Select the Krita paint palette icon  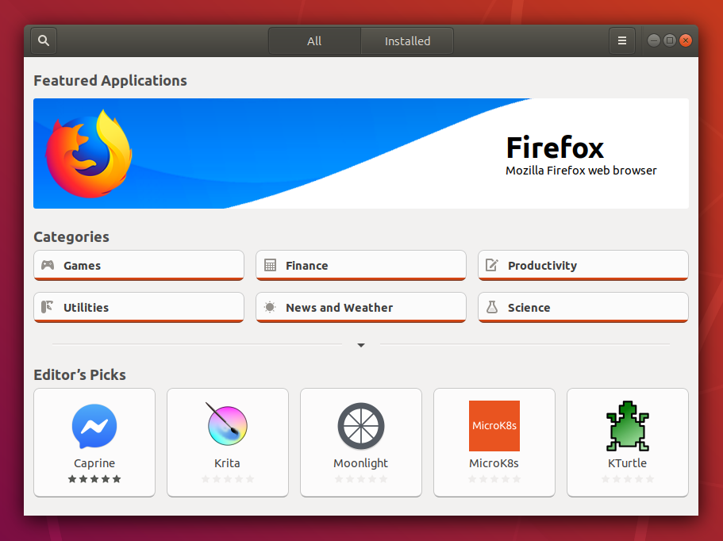[x=227, y=425]
